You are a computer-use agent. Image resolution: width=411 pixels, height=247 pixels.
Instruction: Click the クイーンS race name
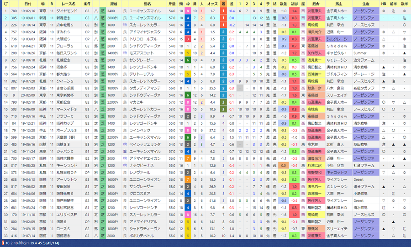point(65,81)
